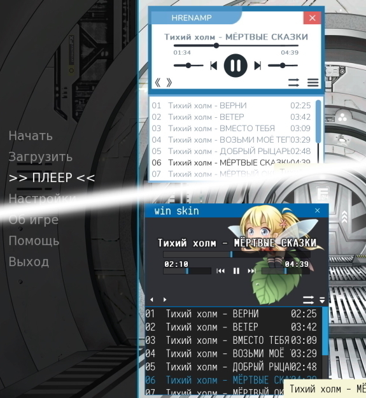Toggle repeat mode icon in win skin
Viewport: 366px width, 398px height.
[308, 300]
